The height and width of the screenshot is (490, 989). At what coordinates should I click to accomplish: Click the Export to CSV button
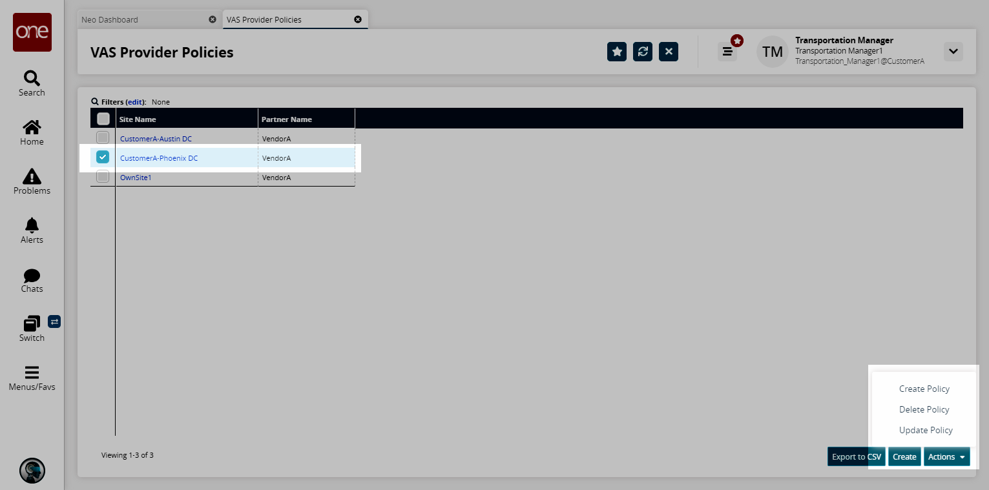[x=857, y=456]
